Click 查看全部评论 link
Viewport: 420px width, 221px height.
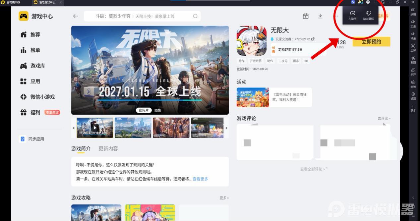(313, 169)
